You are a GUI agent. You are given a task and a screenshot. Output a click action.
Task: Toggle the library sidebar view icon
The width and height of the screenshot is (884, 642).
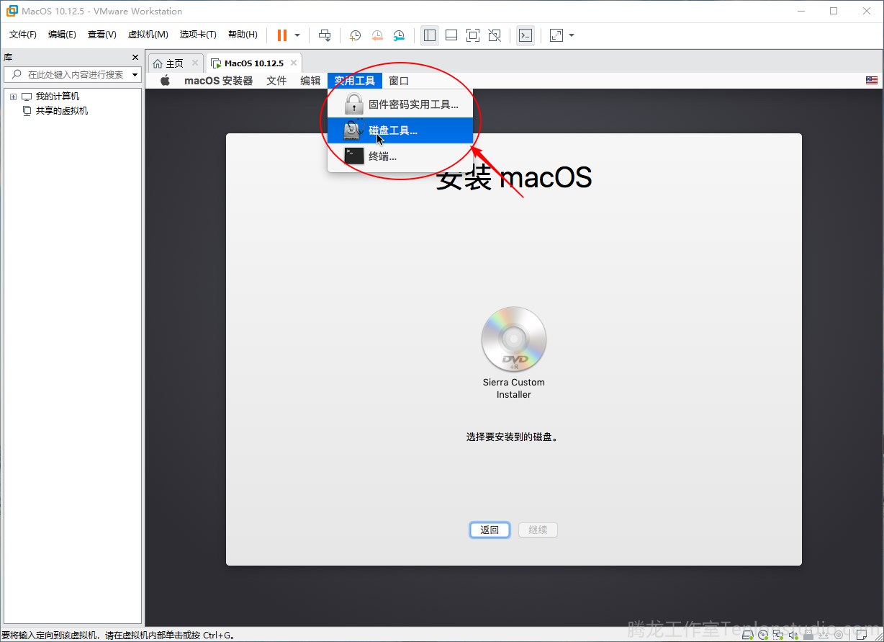pyautogui.click(x=430, y=35)
